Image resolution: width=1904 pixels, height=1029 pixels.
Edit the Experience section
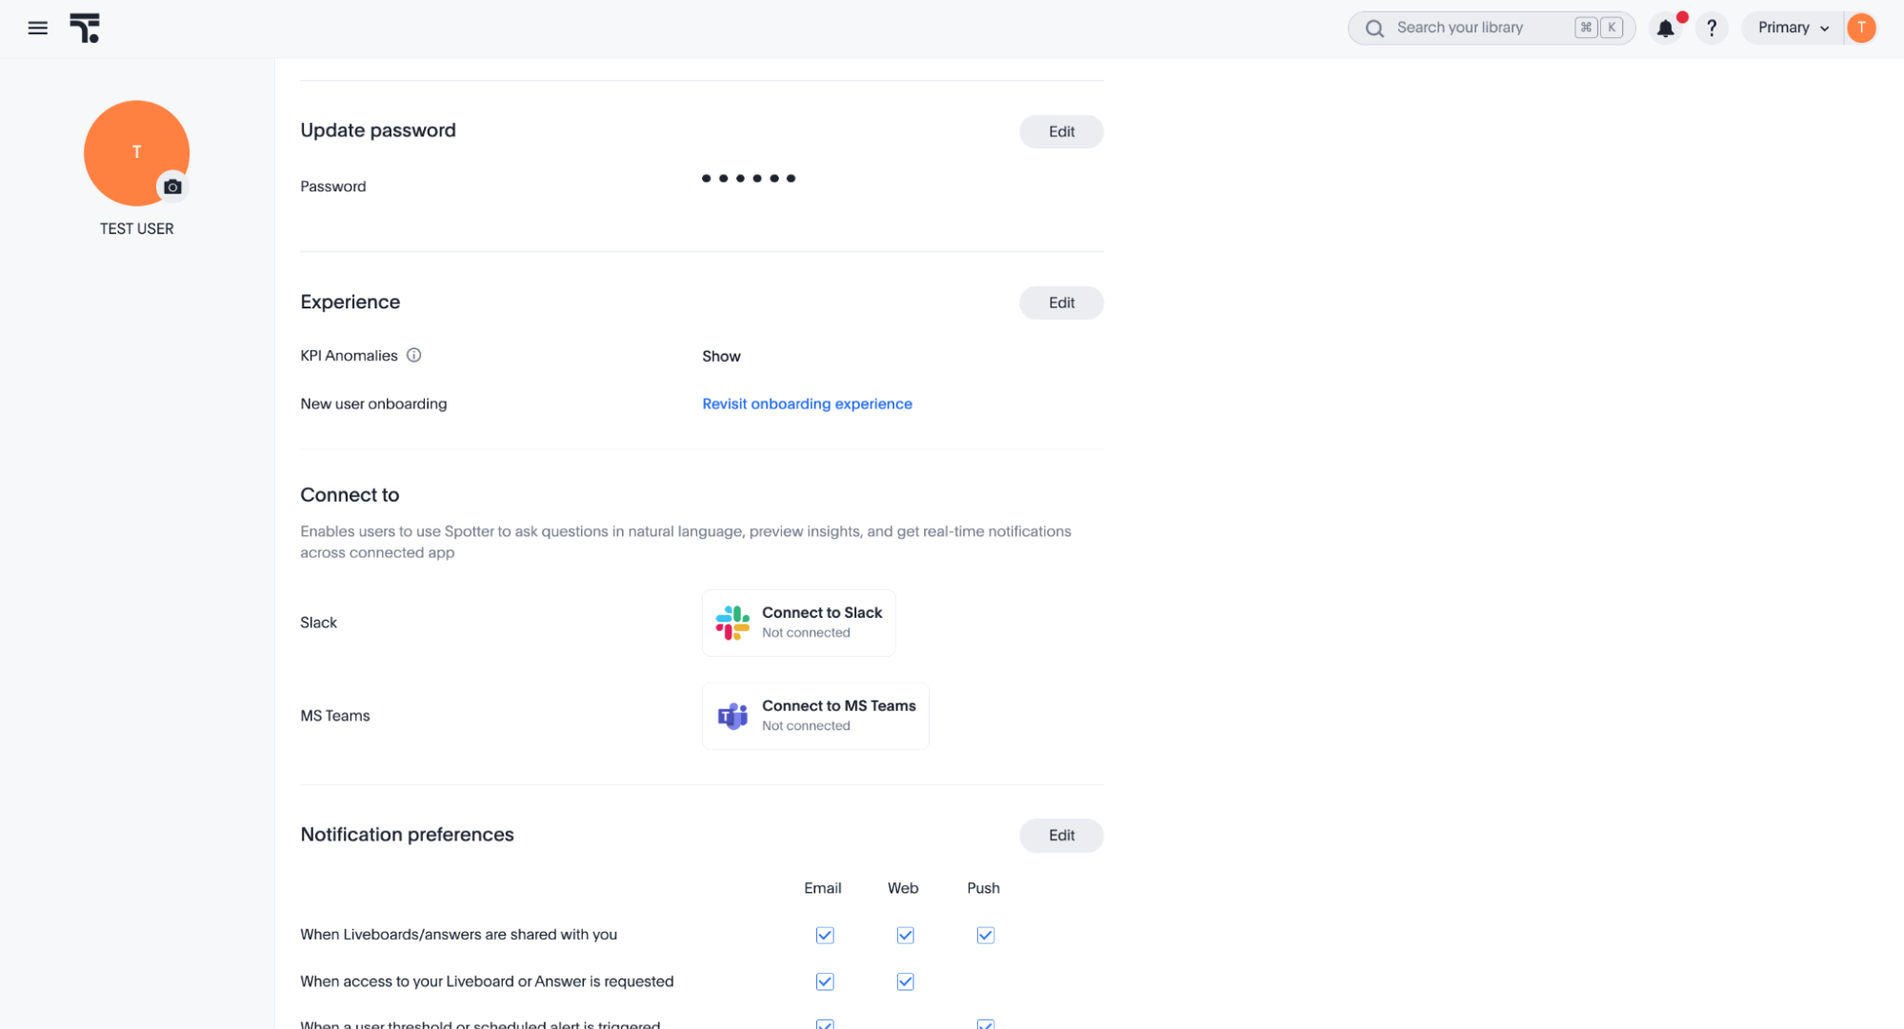point(1061,303)
